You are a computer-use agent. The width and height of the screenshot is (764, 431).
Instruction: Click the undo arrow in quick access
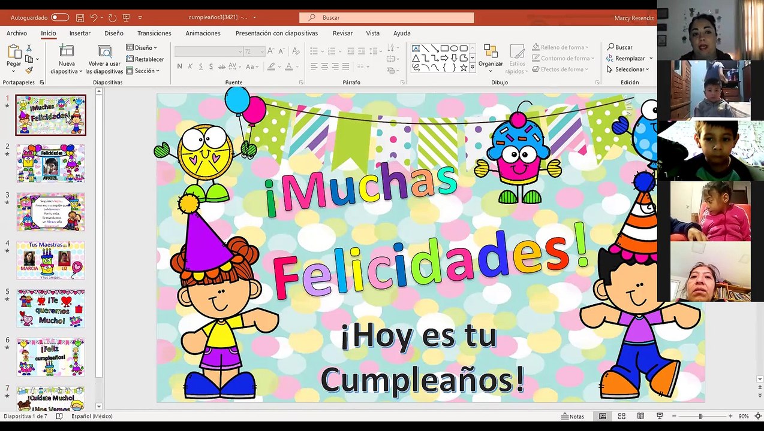click(x=94, y=18)
